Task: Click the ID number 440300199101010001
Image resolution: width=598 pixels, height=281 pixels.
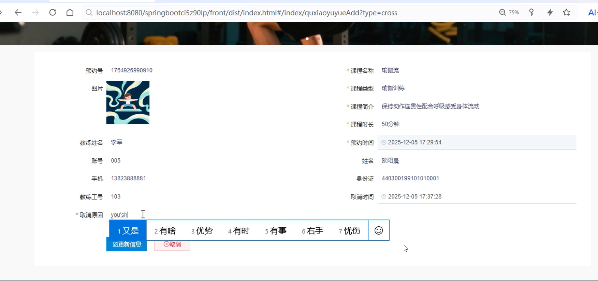Action: click(x=410, y=178)
